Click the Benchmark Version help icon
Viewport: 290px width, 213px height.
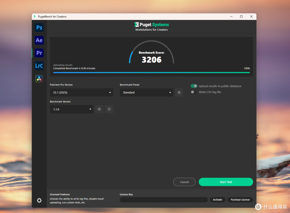coord(99,109)
